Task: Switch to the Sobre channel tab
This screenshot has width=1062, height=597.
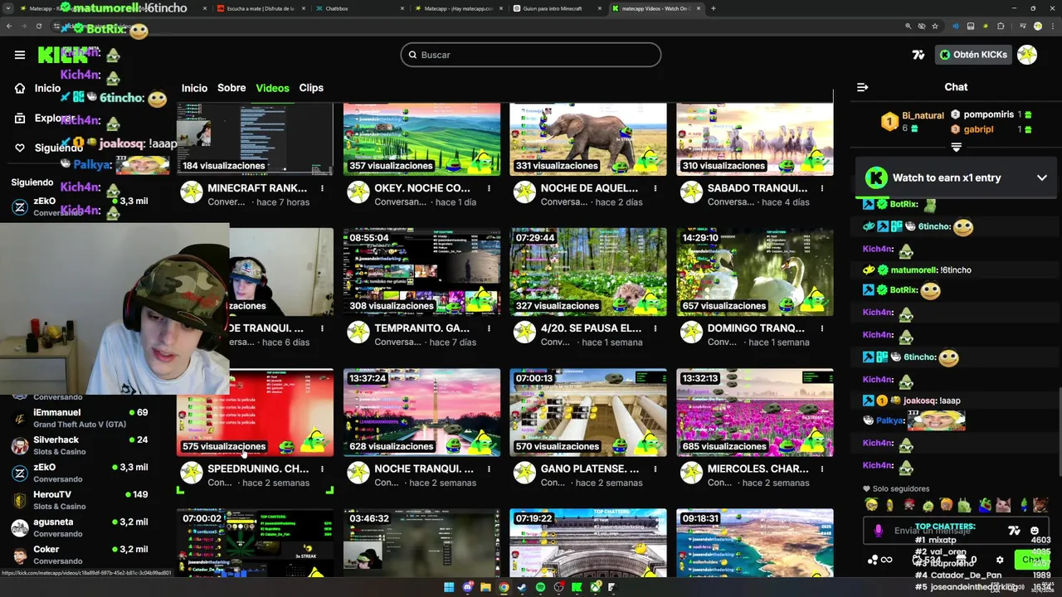Action: pos(231,88)
